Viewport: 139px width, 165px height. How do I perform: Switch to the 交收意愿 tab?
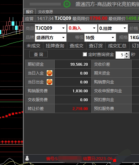pyautogui.click(x=46, y=12)
